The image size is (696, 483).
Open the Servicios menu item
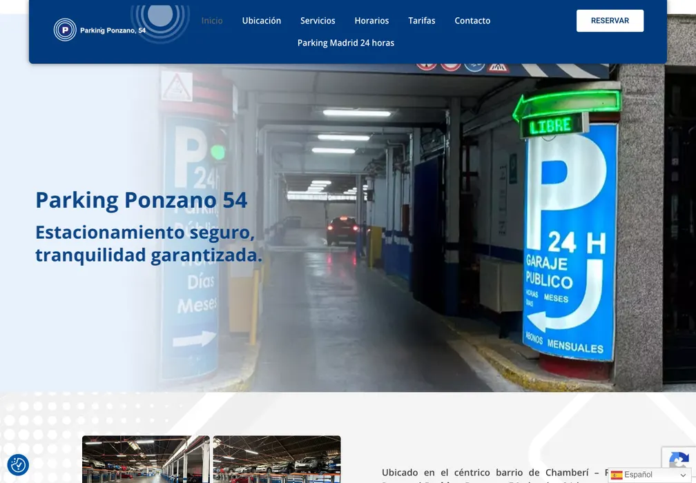pos(318,21)
